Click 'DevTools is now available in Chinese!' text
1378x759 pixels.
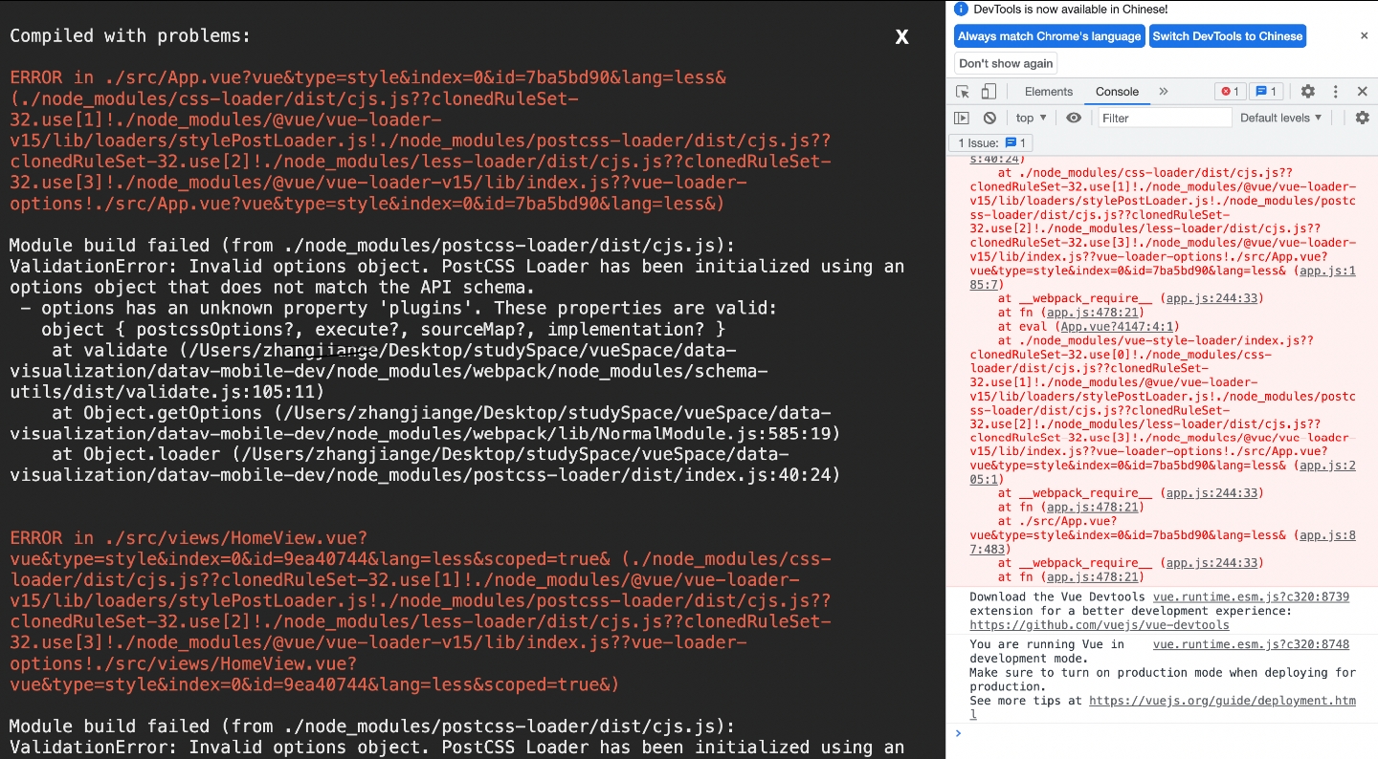point(1070,9)
